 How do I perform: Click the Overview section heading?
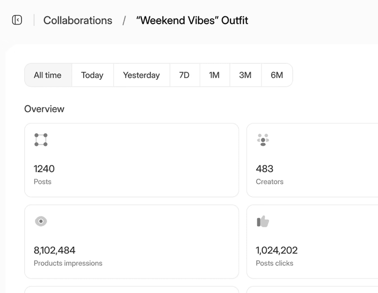44,109
